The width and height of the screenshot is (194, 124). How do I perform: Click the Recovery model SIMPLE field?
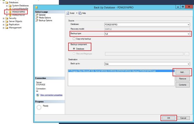click(x=147, y=29)
